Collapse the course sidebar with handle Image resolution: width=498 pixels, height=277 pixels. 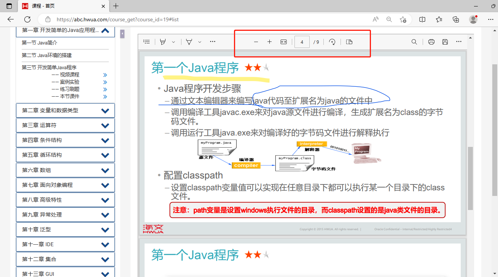coord(123,34)
